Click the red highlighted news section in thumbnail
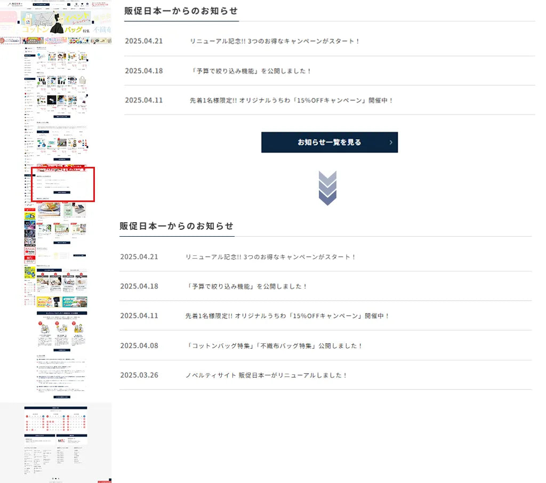This screenshot has width=546, height=483. (63, 184)
